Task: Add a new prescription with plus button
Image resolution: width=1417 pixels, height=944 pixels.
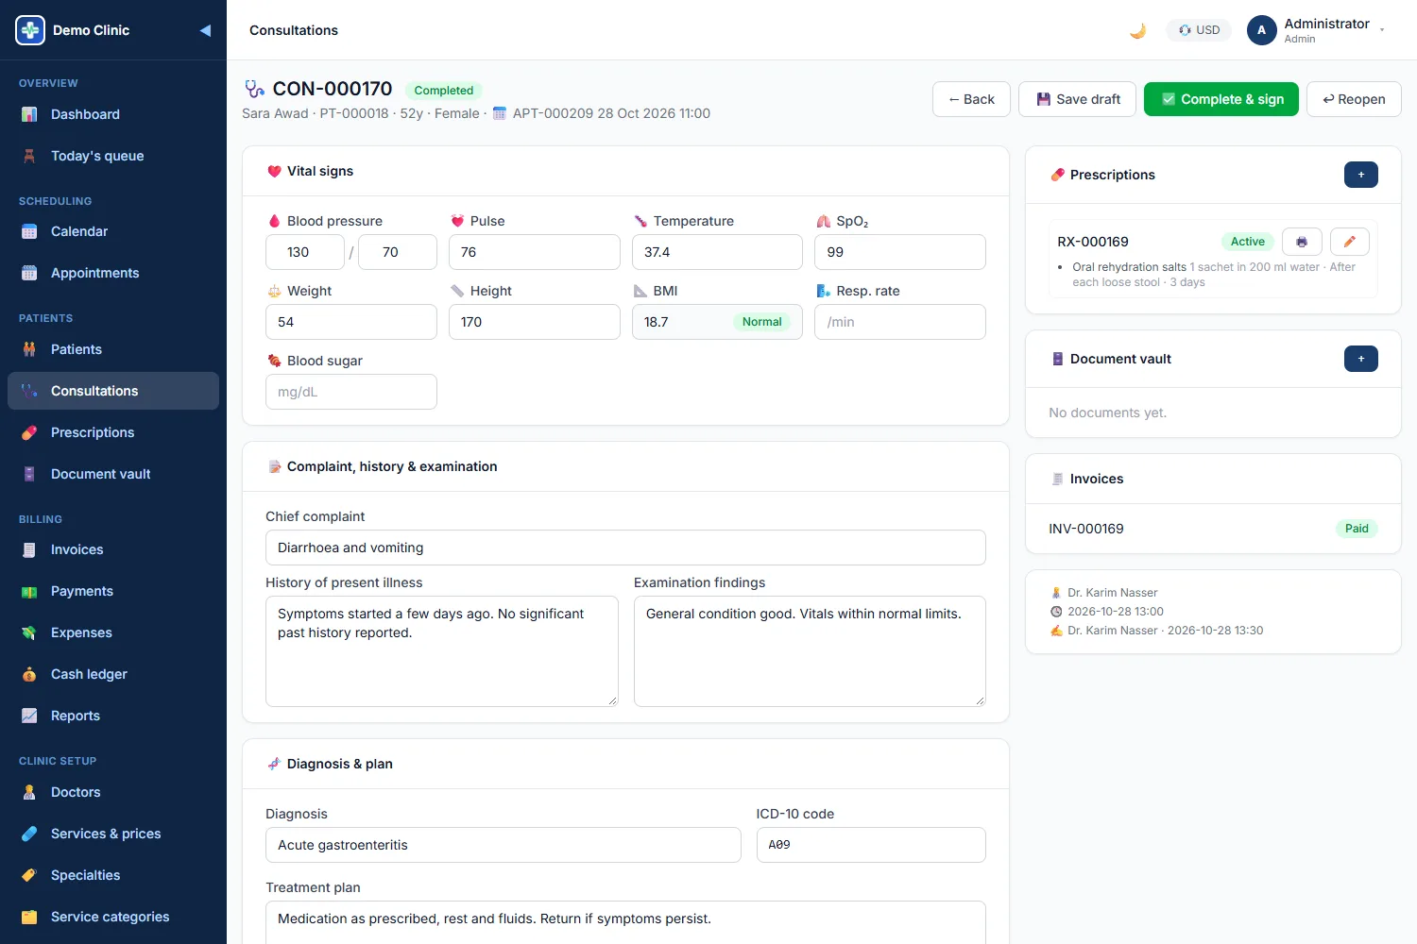Action: pos(1361,175)
